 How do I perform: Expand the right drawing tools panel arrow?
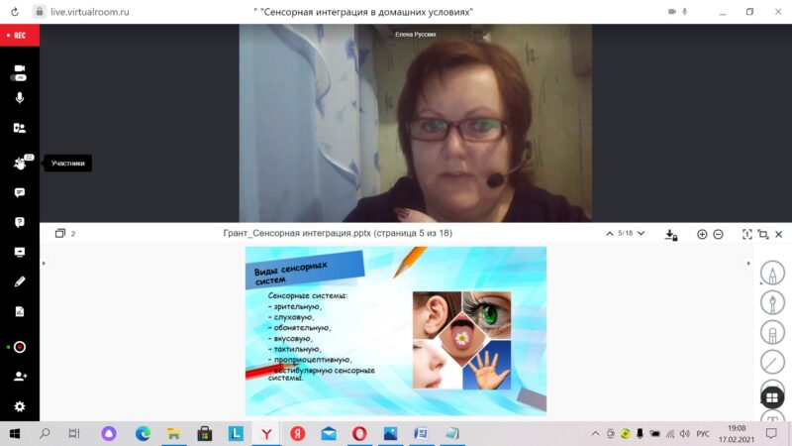[x=748, y=264]
